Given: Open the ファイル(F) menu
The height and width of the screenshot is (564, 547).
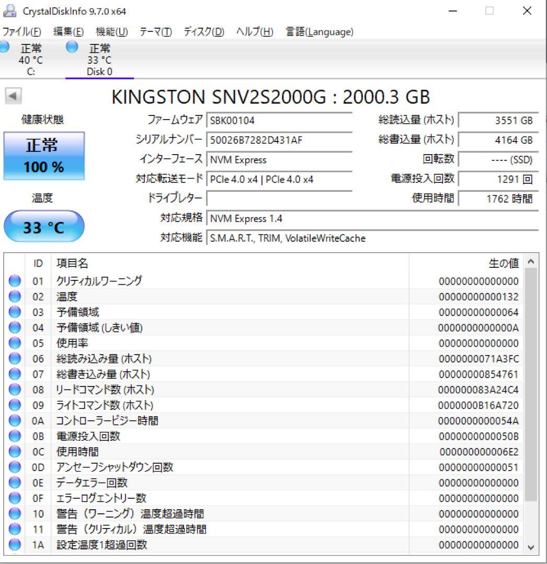Looking at the screenshot, I should [x=21, y=32].
